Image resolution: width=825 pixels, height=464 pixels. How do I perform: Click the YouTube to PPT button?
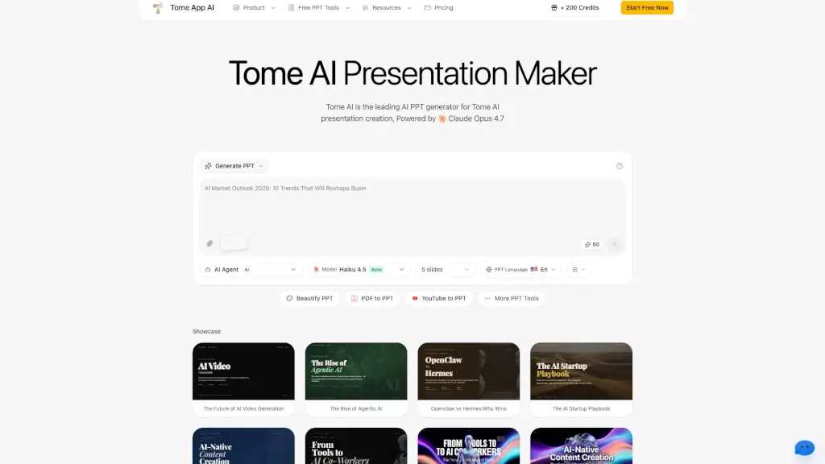[x=439, y=298]
